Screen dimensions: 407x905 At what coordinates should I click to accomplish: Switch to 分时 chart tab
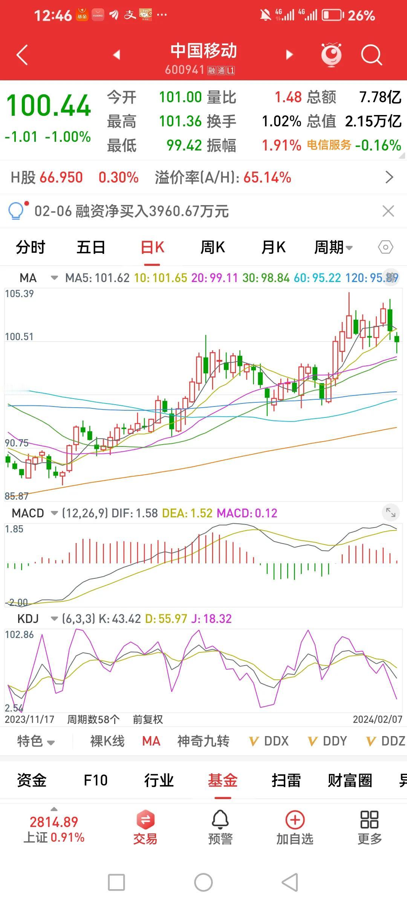pyautogui.click(x=31, y=248)
